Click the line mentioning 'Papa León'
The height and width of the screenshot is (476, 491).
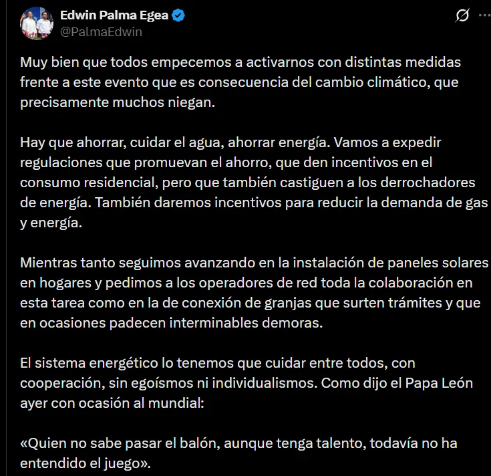247,383
